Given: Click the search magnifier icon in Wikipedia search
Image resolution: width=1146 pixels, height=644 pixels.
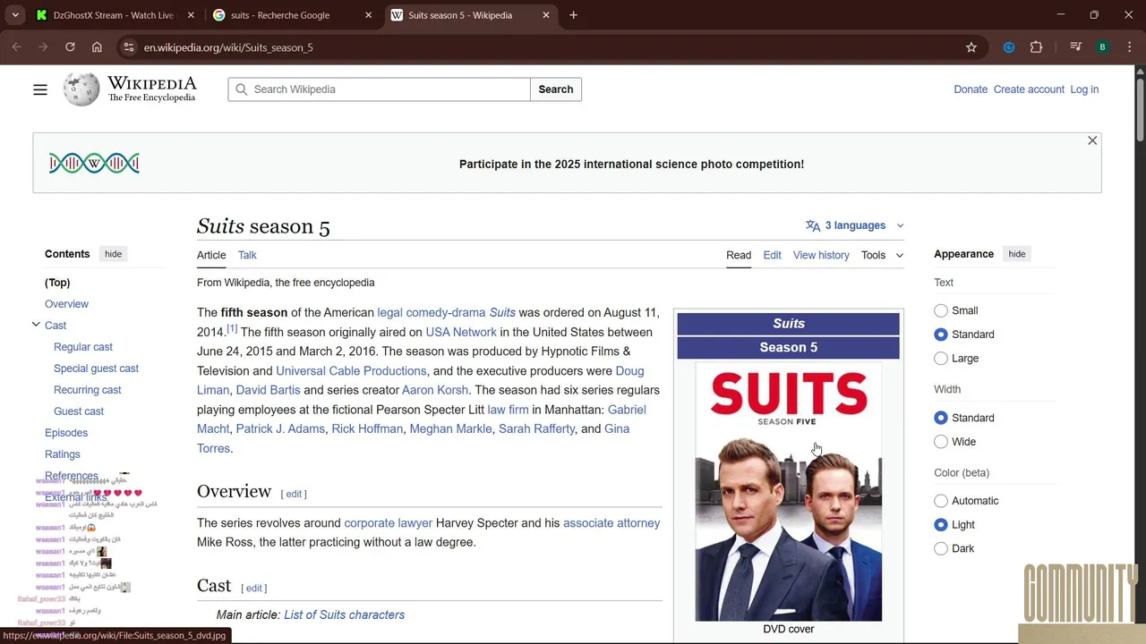Looking at the screenshot, I should (x=241, y=89).
